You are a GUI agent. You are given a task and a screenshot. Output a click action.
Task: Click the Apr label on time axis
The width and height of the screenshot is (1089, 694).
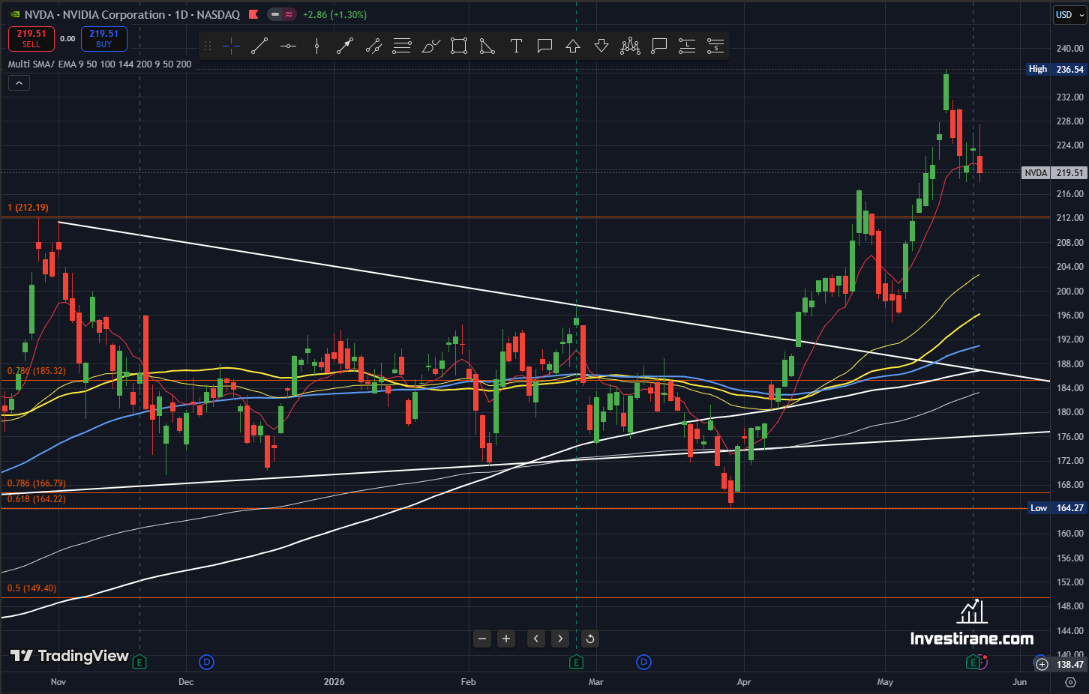744,682
